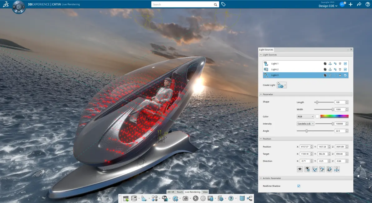Click the document gear settings icon

(x=220, y=199)
